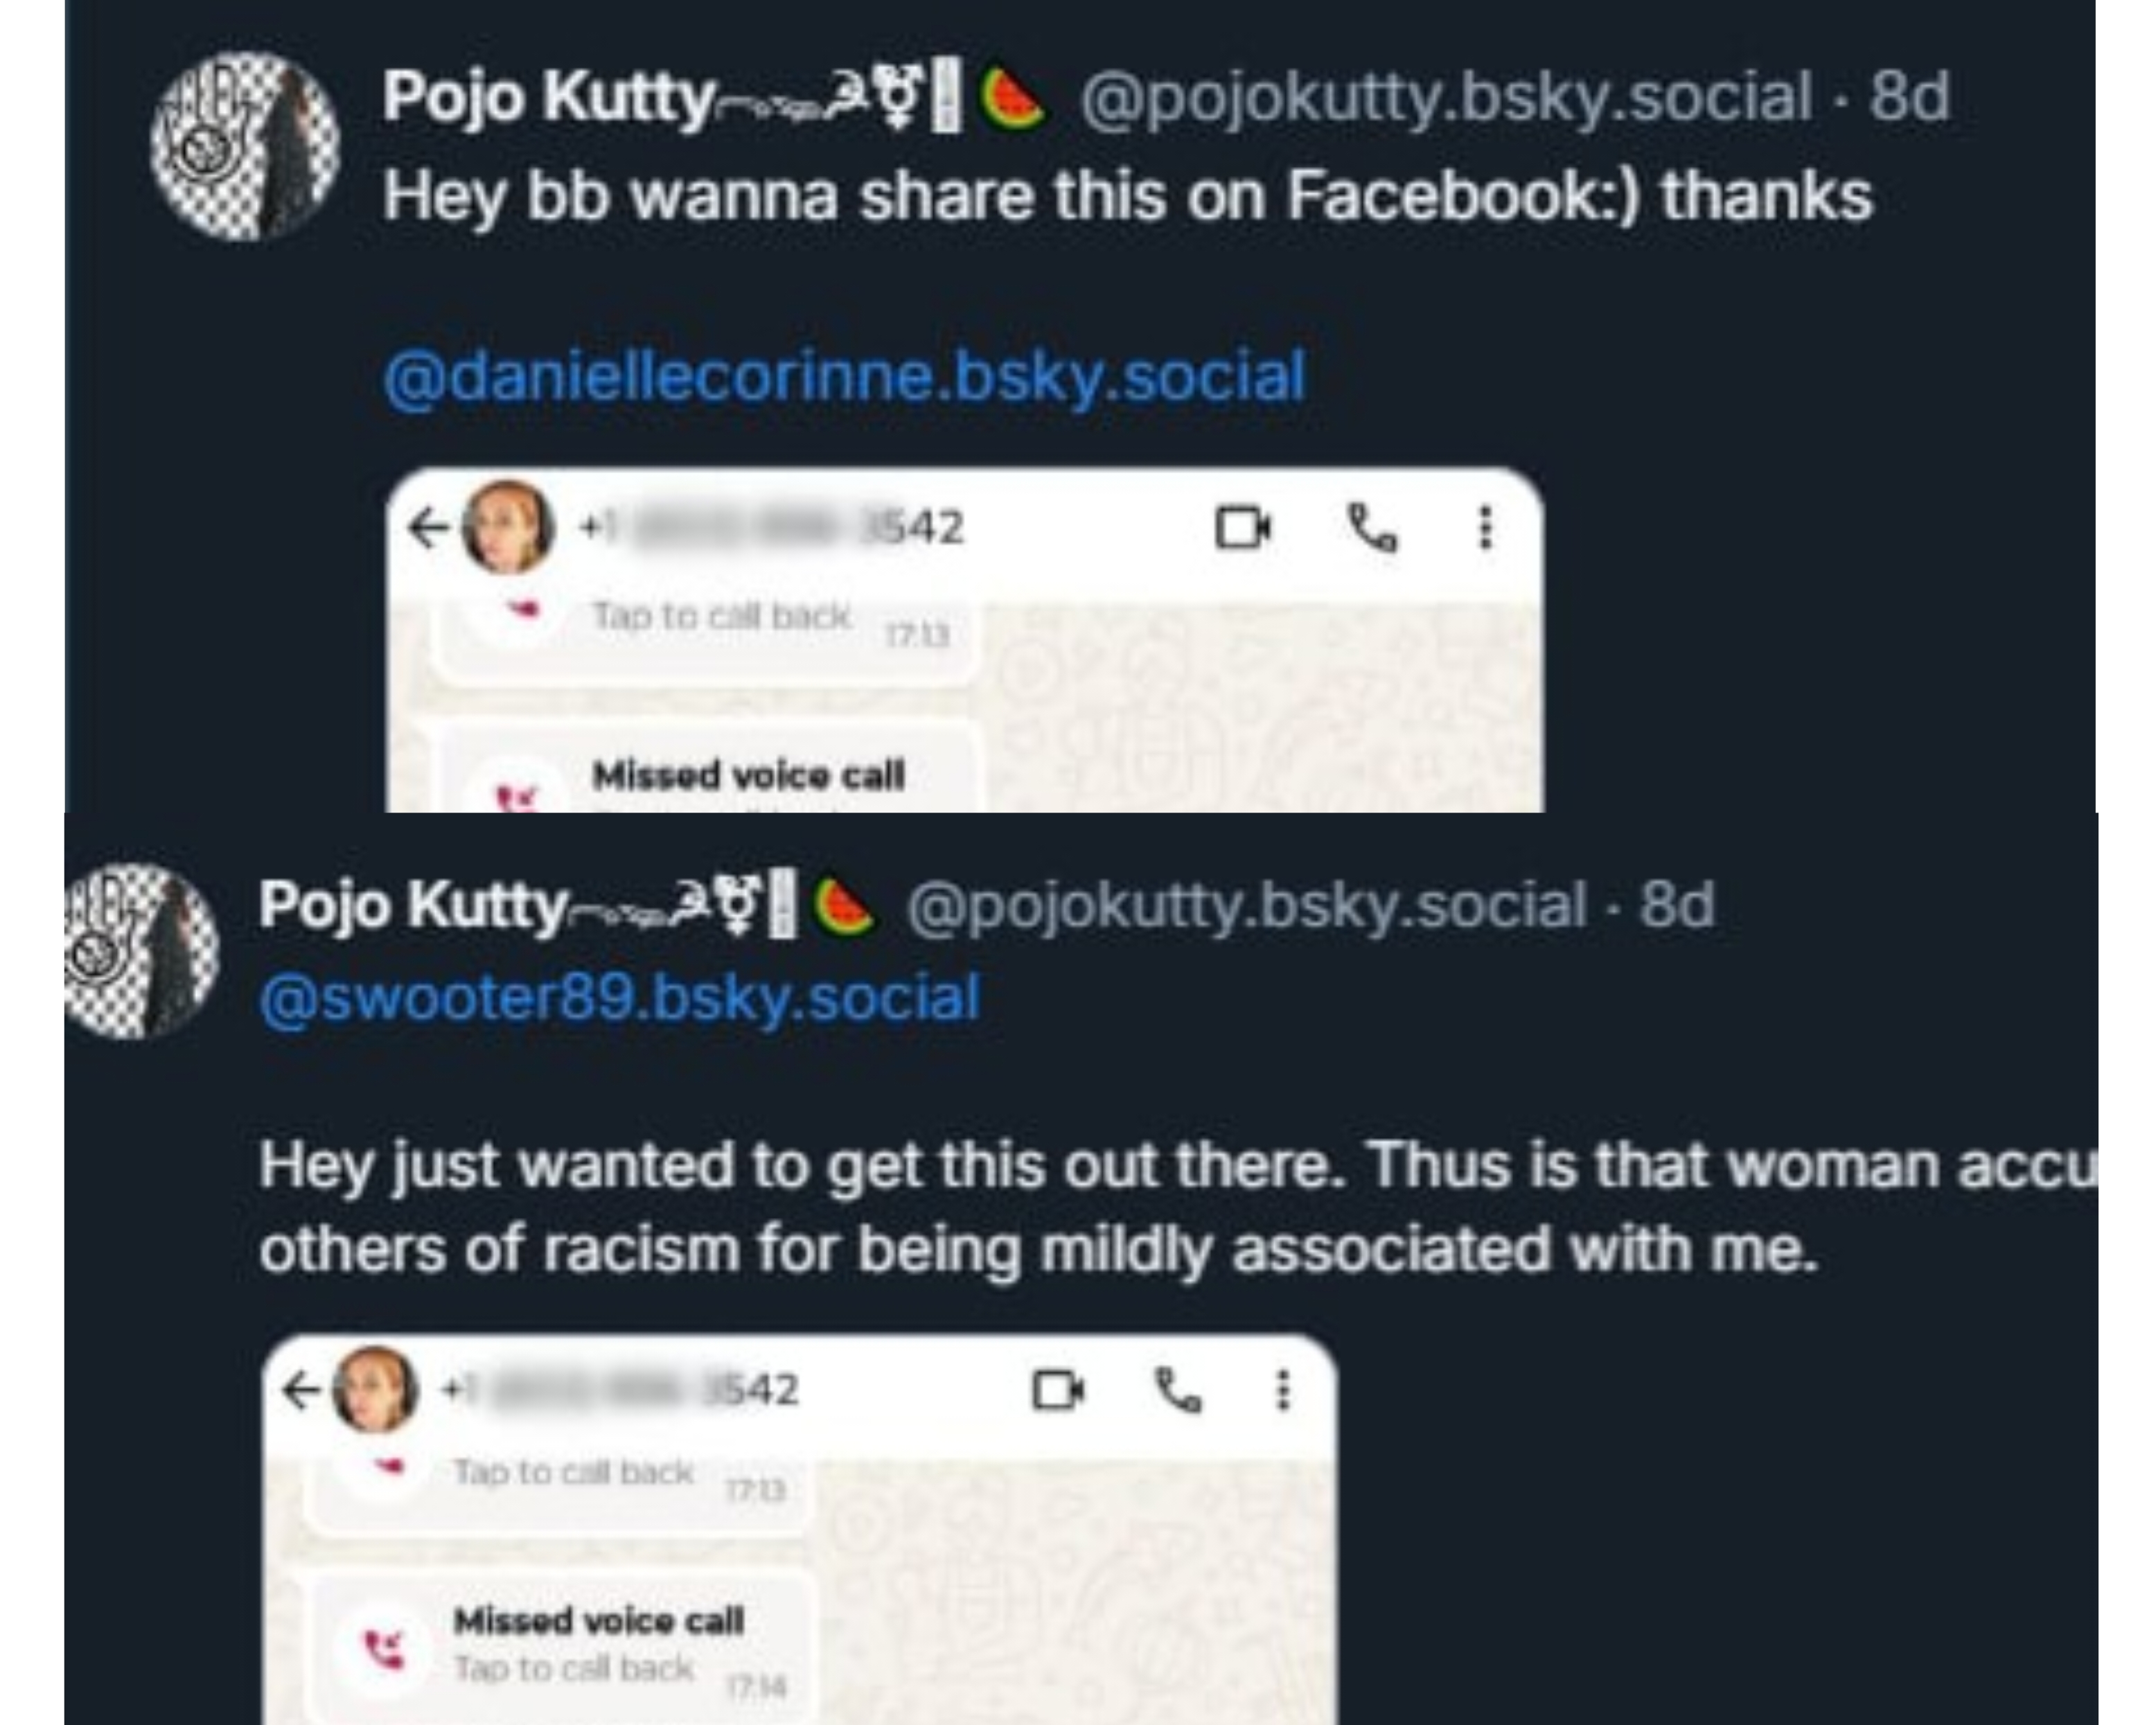2156x1725 pixels.
Task: Click the @pojokutty.bsky.social handle on the swooter89 post
Action: [1245, 906]
